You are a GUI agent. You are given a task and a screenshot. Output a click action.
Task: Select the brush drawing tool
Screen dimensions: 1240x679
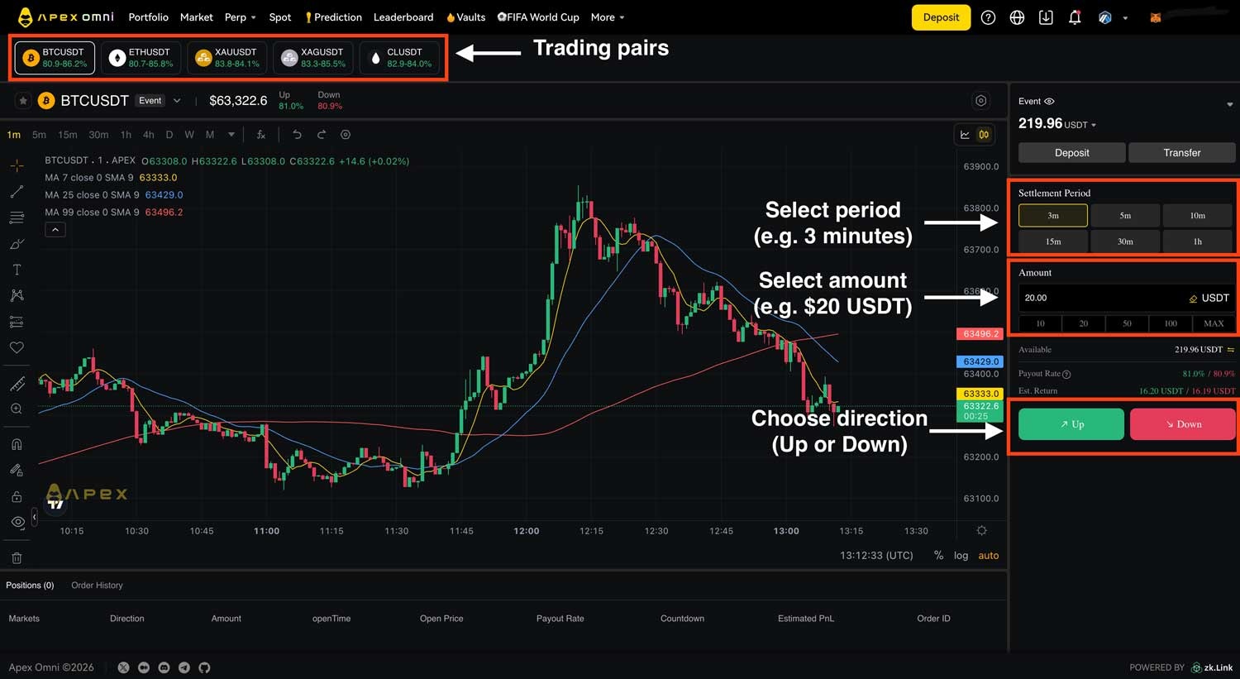(17, 244)
